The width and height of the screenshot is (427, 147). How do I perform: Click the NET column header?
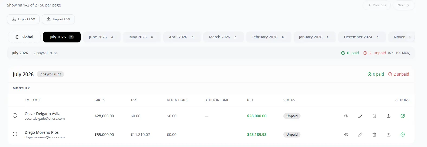(250, 100)
